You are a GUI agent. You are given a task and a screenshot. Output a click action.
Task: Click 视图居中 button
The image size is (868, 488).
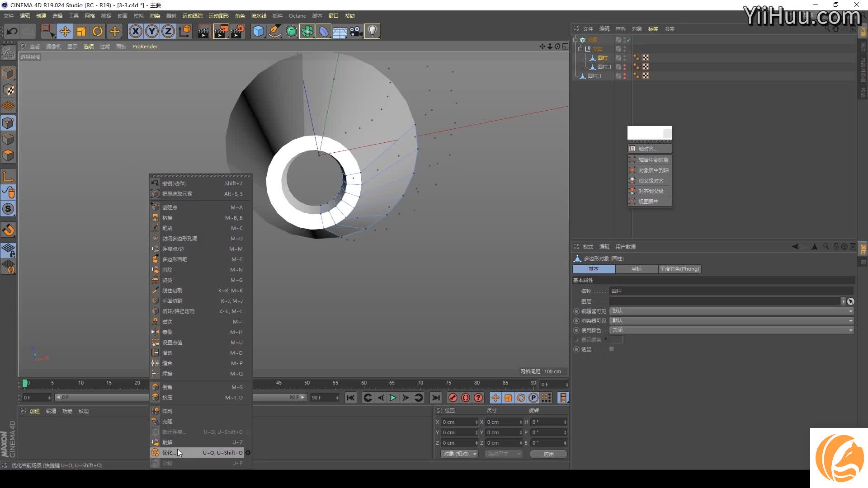[x=650, y=201]
